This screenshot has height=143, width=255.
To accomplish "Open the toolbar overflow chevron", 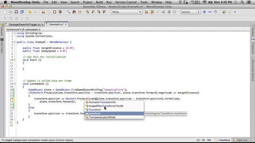I will pyautogui.click(x=235, y=12).
